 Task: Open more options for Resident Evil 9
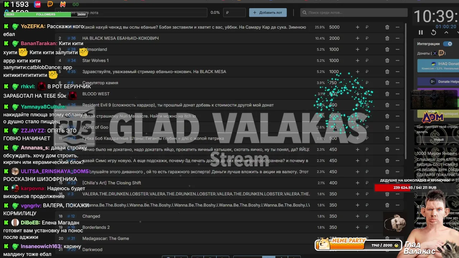click(397, 105)
